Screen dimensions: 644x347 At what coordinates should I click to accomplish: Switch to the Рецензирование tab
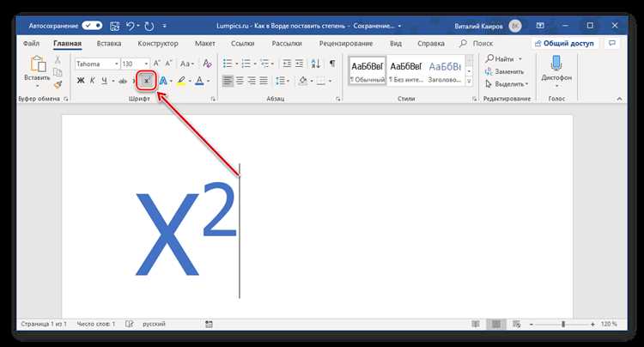pyautogui.click(x=346, y=44)
